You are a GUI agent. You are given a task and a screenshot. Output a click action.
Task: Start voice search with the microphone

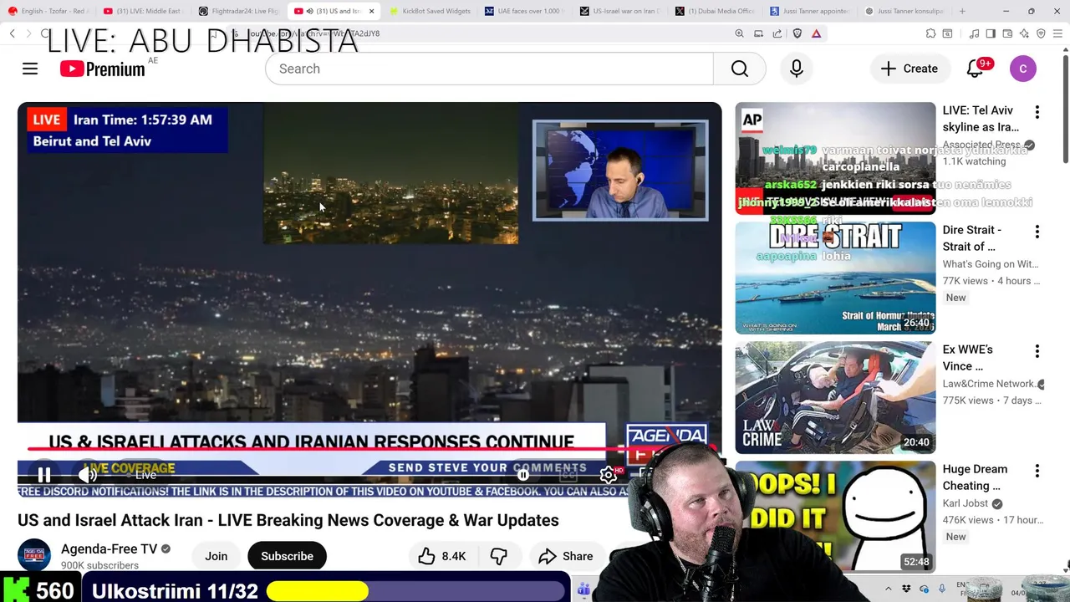tap(797, 69)
